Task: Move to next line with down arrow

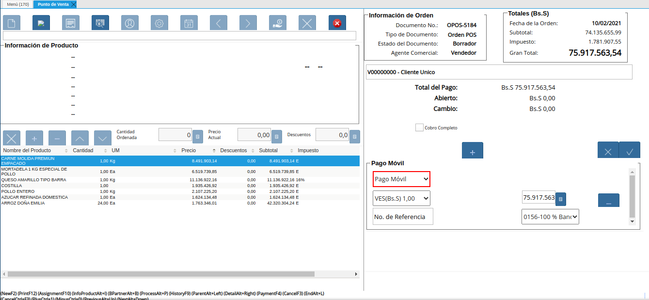Action: 103,138
